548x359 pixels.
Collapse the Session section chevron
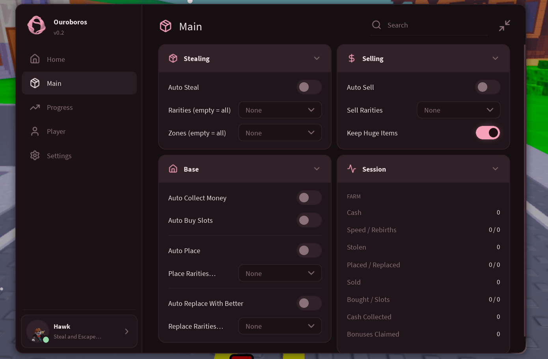point(495,169)
